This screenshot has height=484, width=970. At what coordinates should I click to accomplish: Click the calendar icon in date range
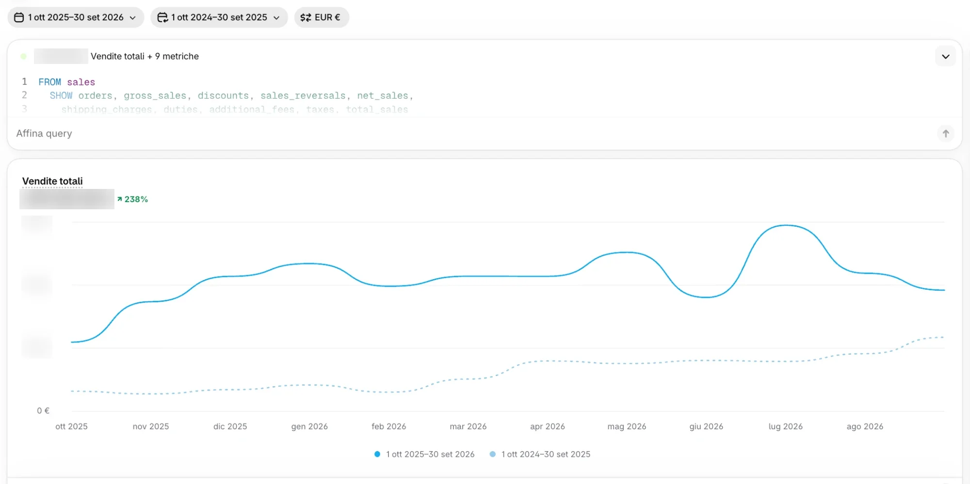(x=19, y=17)
